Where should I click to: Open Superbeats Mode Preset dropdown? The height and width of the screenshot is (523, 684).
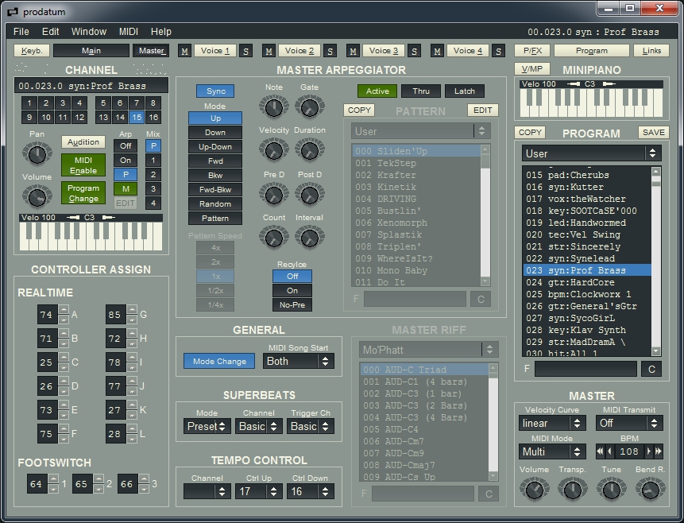[207, 426]
